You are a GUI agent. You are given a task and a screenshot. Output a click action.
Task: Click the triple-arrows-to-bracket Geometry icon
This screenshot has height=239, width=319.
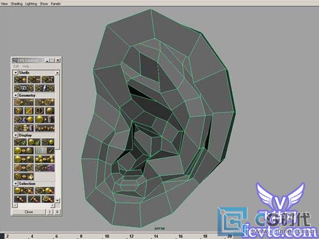24,128
